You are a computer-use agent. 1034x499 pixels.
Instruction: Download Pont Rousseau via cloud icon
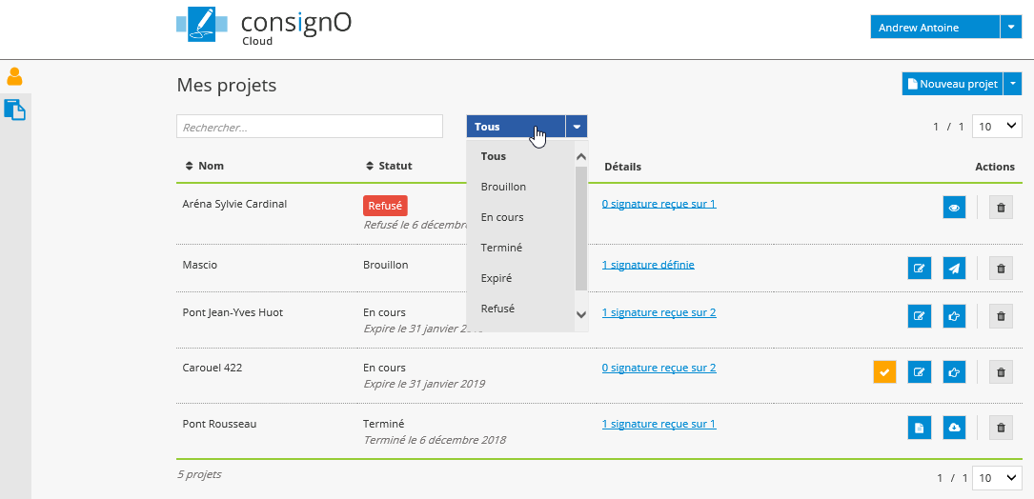(954, 428)
